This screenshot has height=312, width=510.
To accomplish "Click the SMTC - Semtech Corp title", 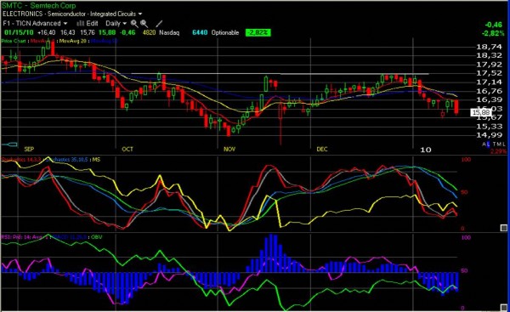I will point(38,6).
